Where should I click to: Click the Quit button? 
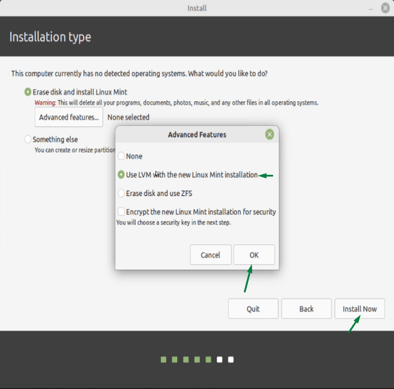pos(253,309)
